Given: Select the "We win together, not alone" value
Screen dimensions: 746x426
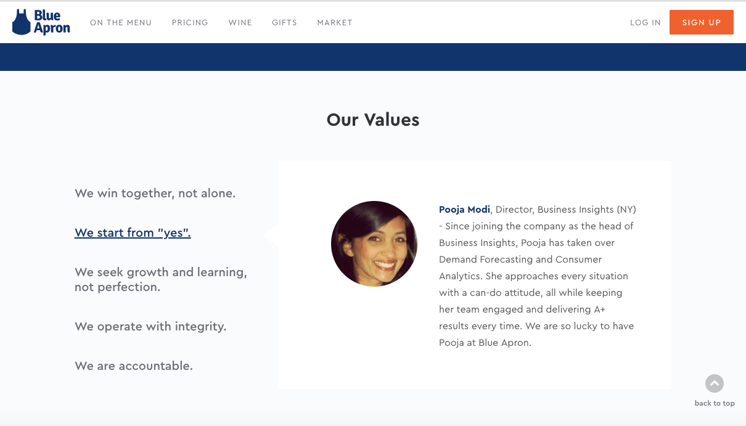Looking at the screenshot, I should [x=155, y=194].
